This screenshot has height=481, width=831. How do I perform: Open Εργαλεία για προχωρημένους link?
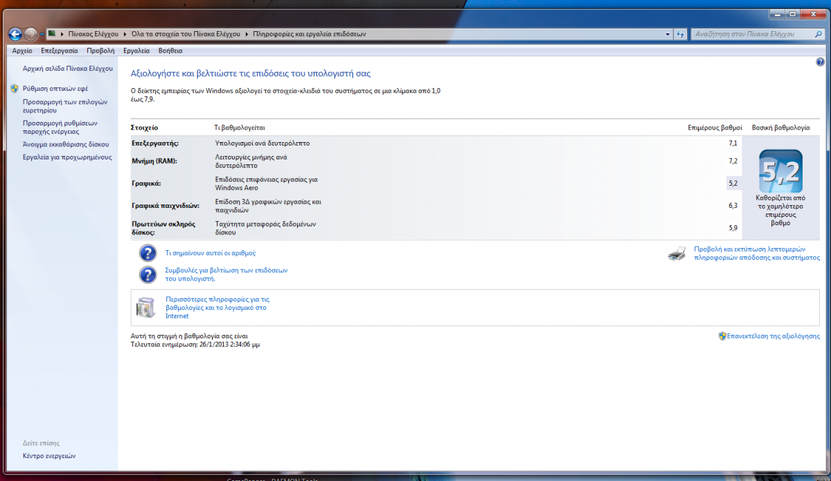[x=66, y=157]
